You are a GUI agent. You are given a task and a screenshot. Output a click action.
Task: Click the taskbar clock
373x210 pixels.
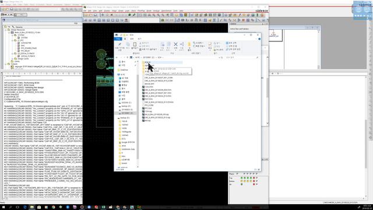pyautogui.click(x=367, y=207)
